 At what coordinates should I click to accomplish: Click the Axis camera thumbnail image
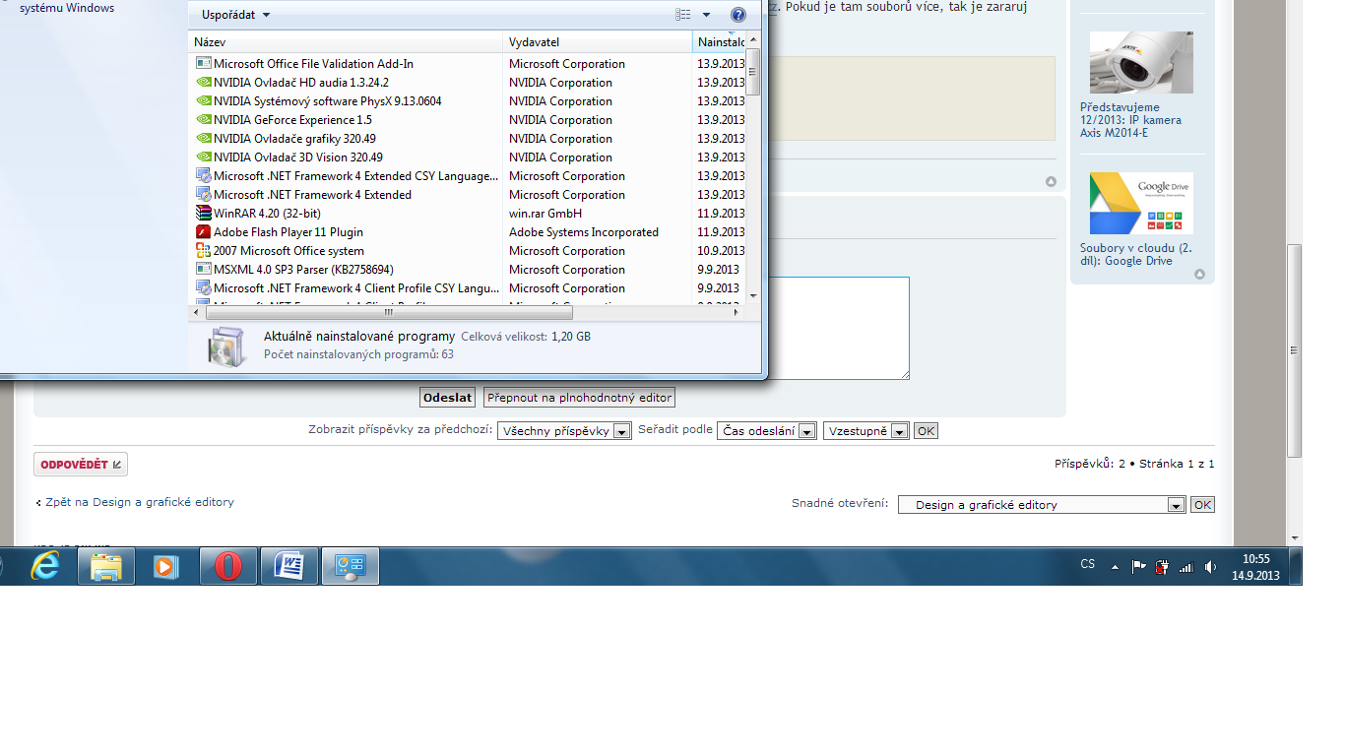point(1141,62)
